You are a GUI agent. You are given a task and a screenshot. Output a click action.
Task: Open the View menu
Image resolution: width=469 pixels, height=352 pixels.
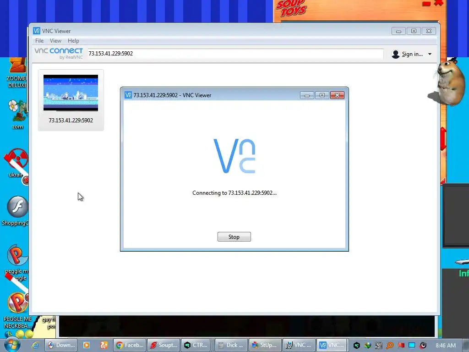[x=55, y=41]
